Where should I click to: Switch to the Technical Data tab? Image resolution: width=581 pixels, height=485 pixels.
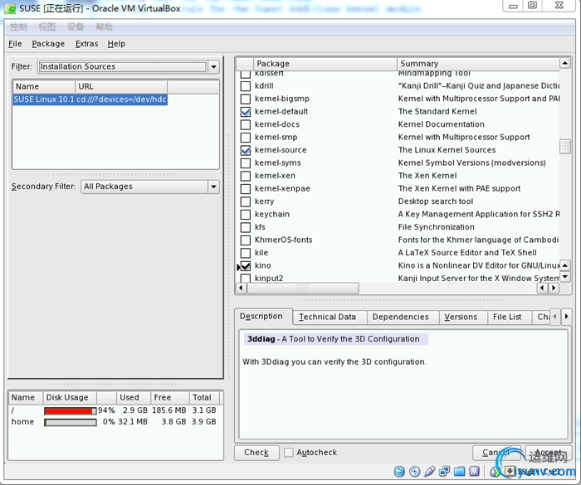(x=328, y=317)
